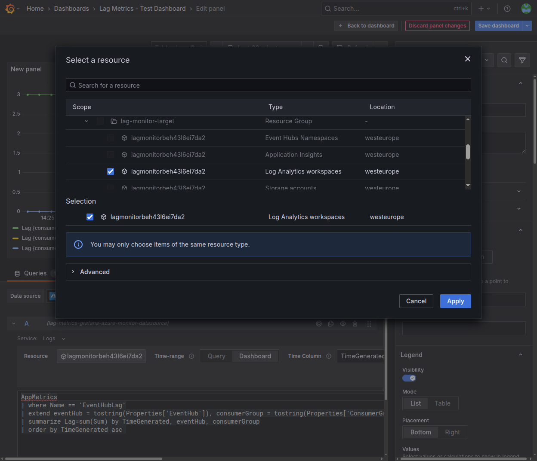Click the resource list scroll up arrow

click(x=468, y=119)
